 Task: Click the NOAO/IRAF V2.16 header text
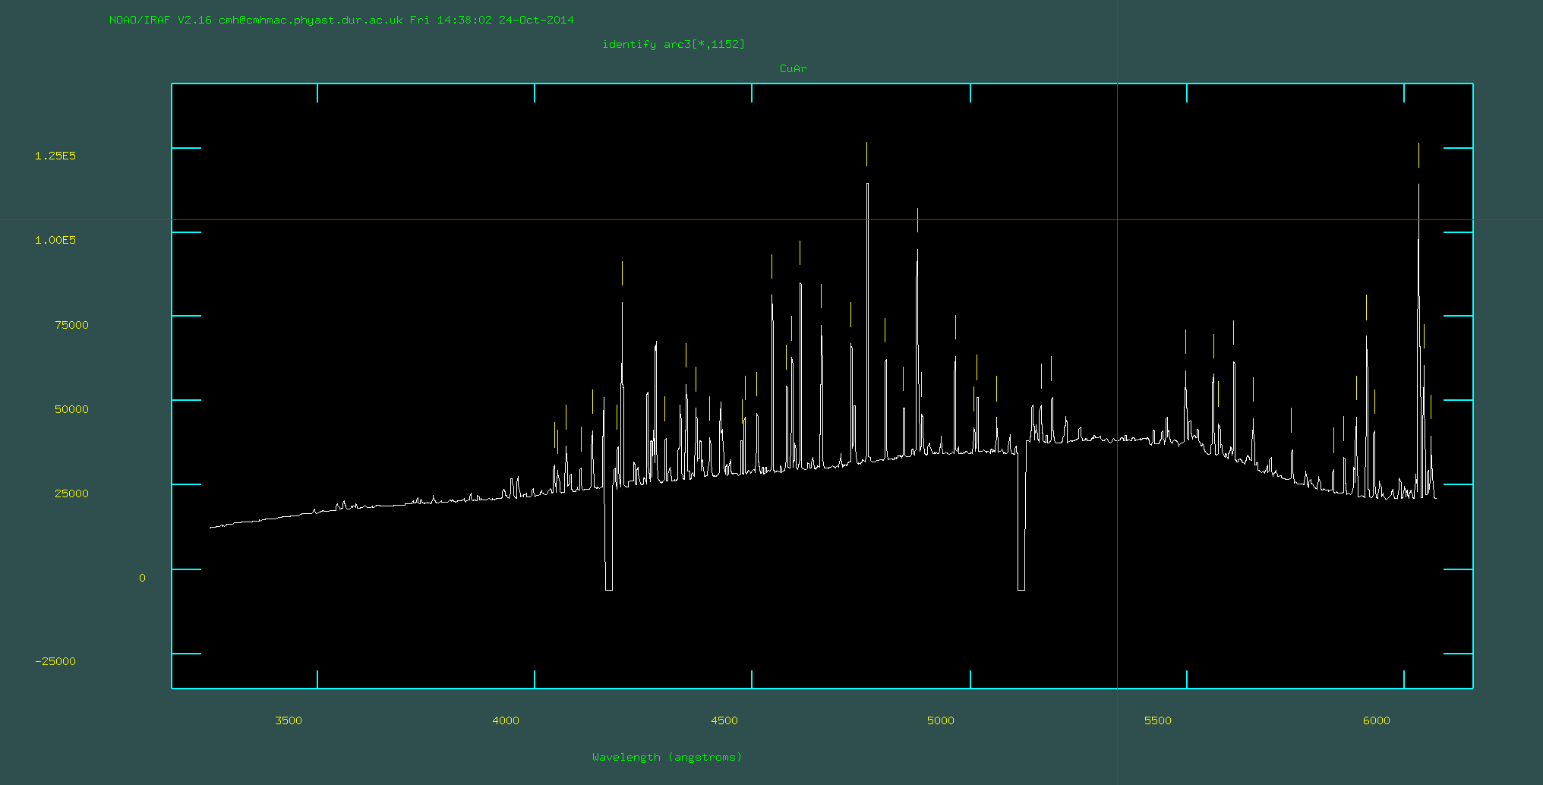click(341, 20)
